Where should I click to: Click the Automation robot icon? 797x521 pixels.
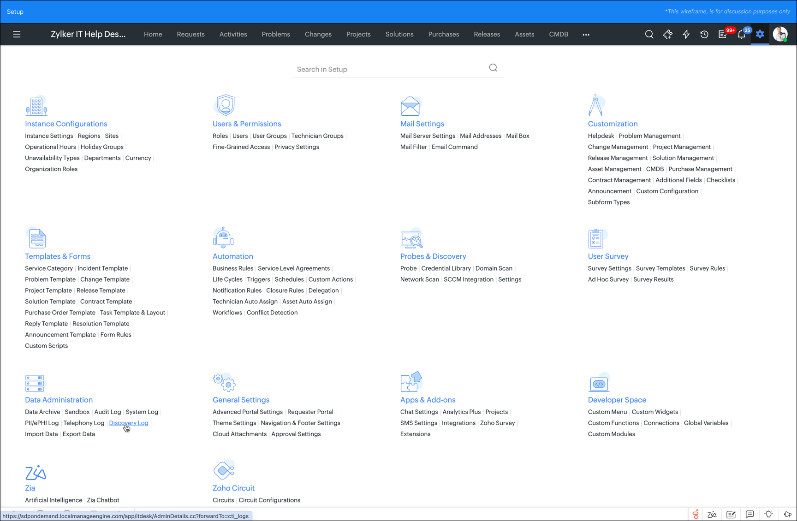[223, 237]
